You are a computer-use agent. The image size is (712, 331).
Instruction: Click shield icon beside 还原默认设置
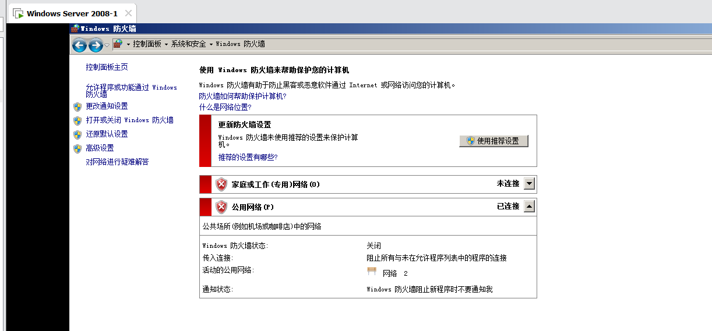click(x=77, y=134)
